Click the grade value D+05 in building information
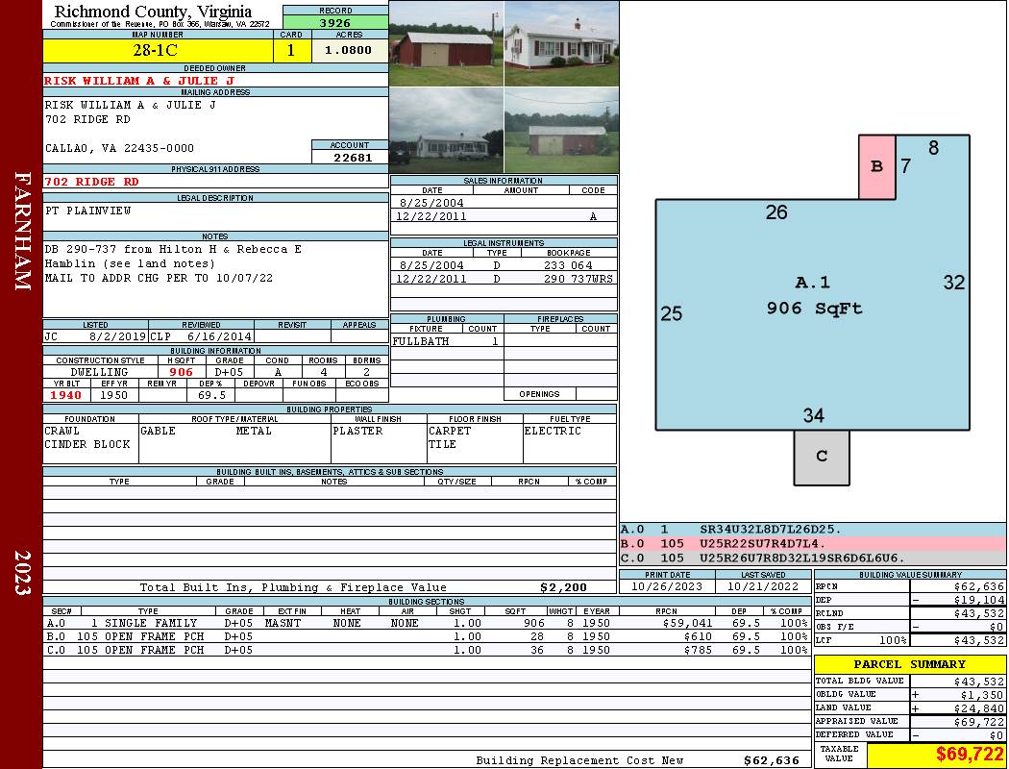Image resolution: width=1009 pixels, height=769 pixels. (x=229, y=372)
